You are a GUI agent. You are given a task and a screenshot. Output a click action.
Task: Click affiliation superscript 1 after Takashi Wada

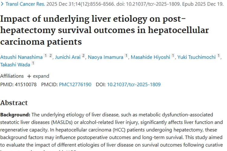(33, 63)
